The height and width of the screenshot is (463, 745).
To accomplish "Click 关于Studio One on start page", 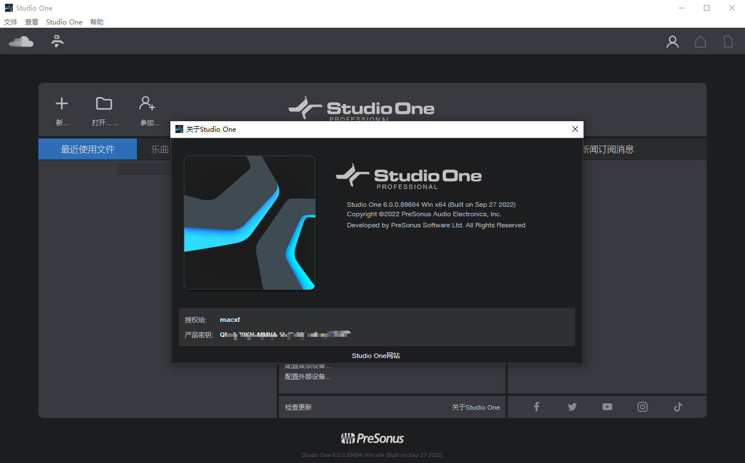I will 476,407.
